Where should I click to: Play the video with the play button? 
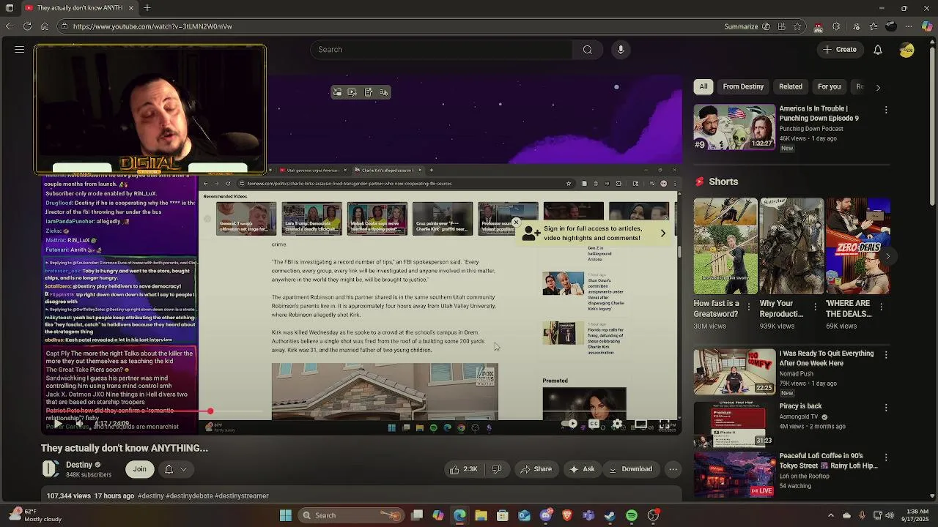coord(57,424)
